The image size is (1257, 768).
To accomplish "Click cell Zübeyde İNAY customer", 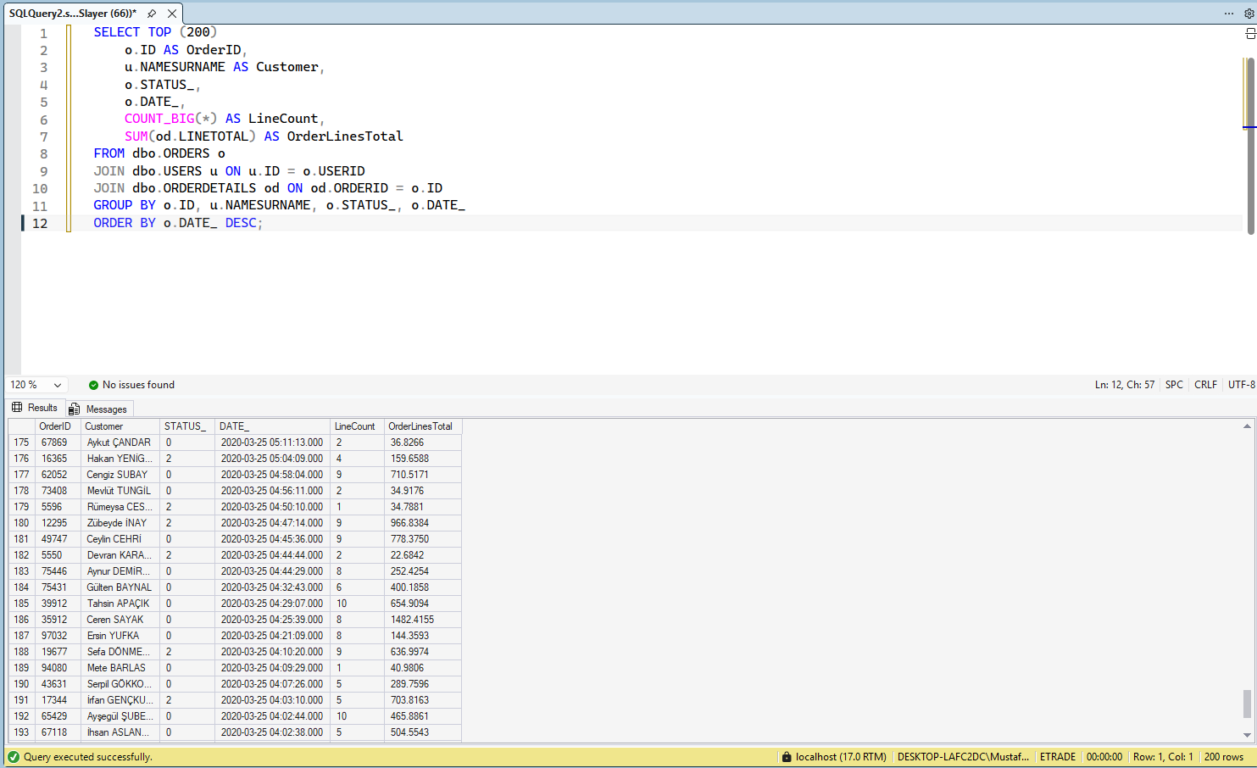I will tap(120, 523).
